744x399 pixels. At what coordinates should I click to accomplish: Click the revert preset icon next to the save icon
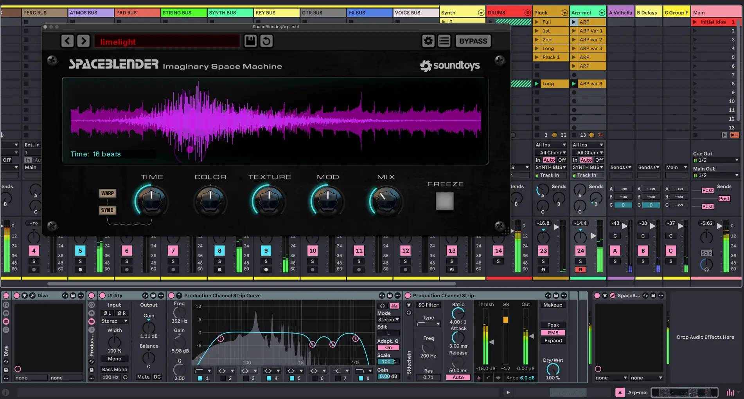coord(266,41)
